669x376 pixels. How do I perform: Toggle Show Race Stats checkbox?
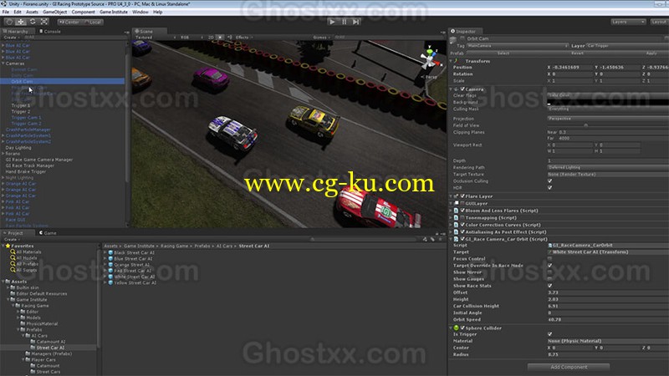tap(549, 286)
